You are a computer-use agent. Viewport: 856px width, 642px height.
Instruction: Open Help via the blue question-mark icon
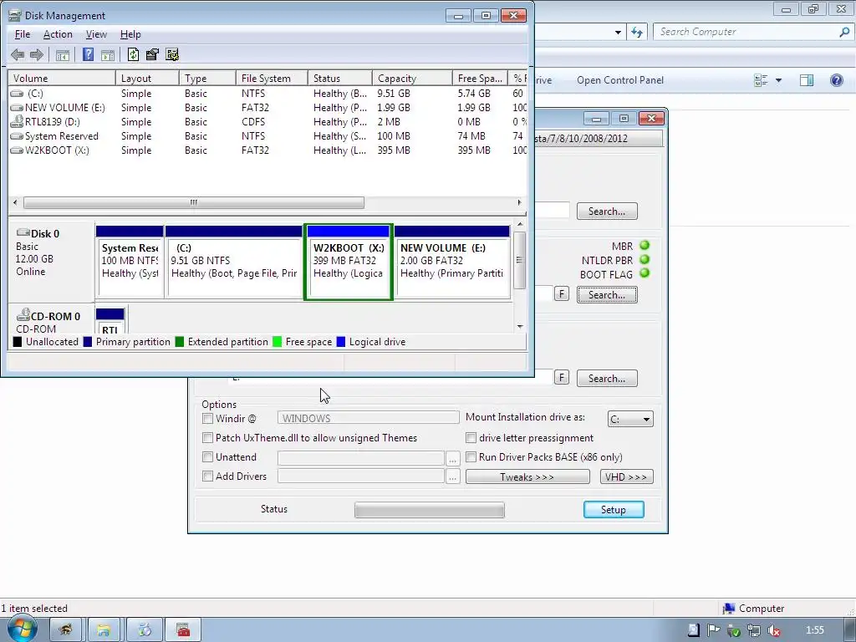click(x=88, y=54)
